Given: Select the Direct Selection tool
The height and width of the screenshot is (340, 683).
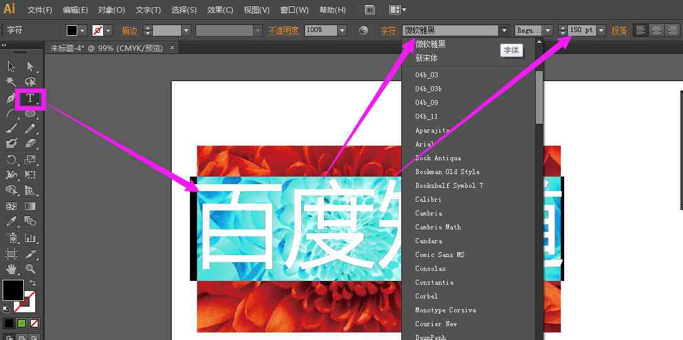Looking at the screenshot, I should tap(30, 67).
